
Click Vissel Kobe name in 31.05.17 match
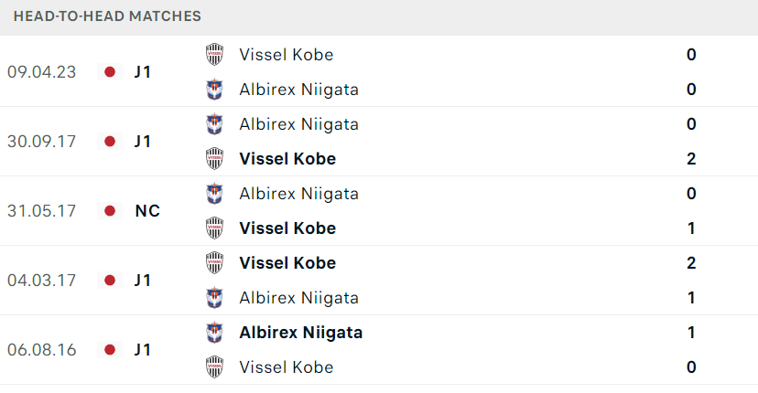[x=287, y=228]
